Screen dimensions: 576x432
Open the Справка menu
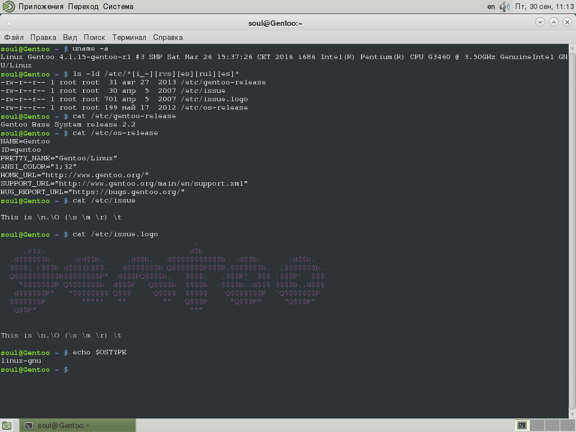coord(168,38)
